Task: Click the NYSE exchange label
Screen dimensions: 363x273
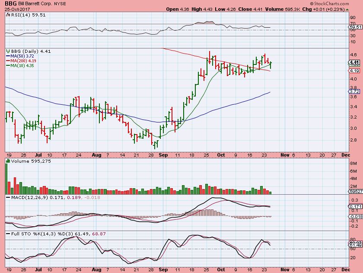Action: (x=60, y=4)
